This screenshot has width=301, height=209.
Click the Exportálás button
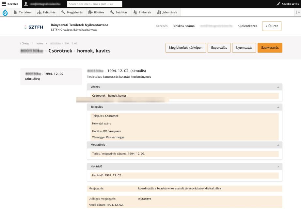coord(219,48)
